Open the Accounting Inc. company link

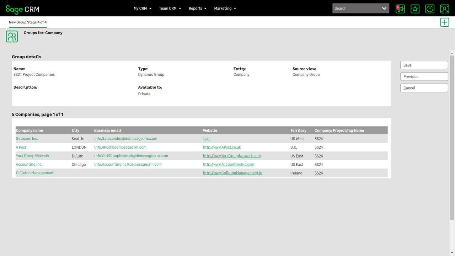(x=29, y=164)
